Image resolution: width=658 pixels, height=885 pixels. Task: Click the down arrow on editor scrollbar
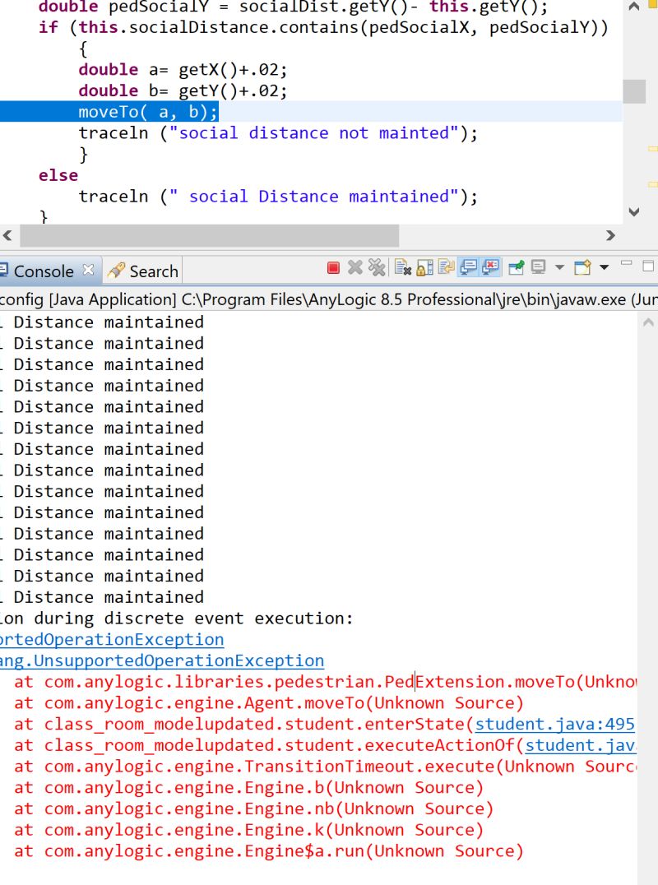tap(633, 209)
